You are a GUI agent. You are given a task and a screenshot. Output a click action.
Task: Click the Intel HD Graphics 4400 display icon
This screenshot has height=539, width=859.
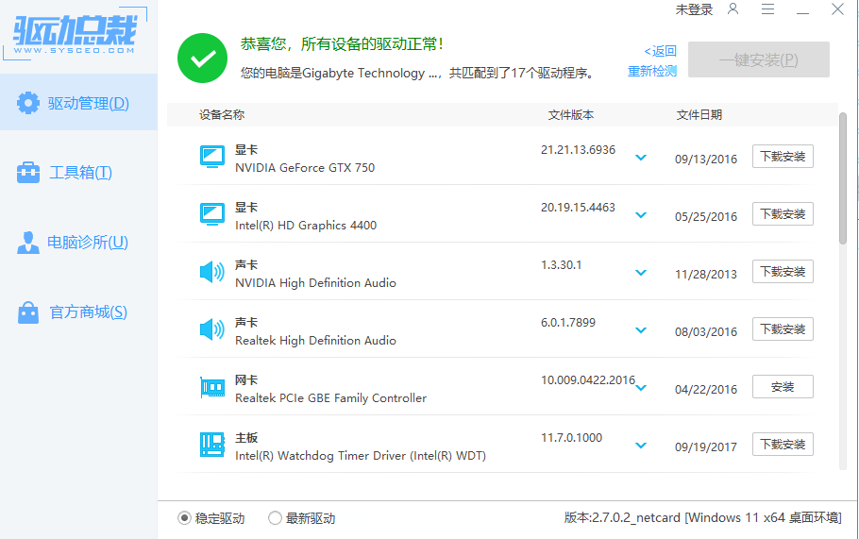212,214
